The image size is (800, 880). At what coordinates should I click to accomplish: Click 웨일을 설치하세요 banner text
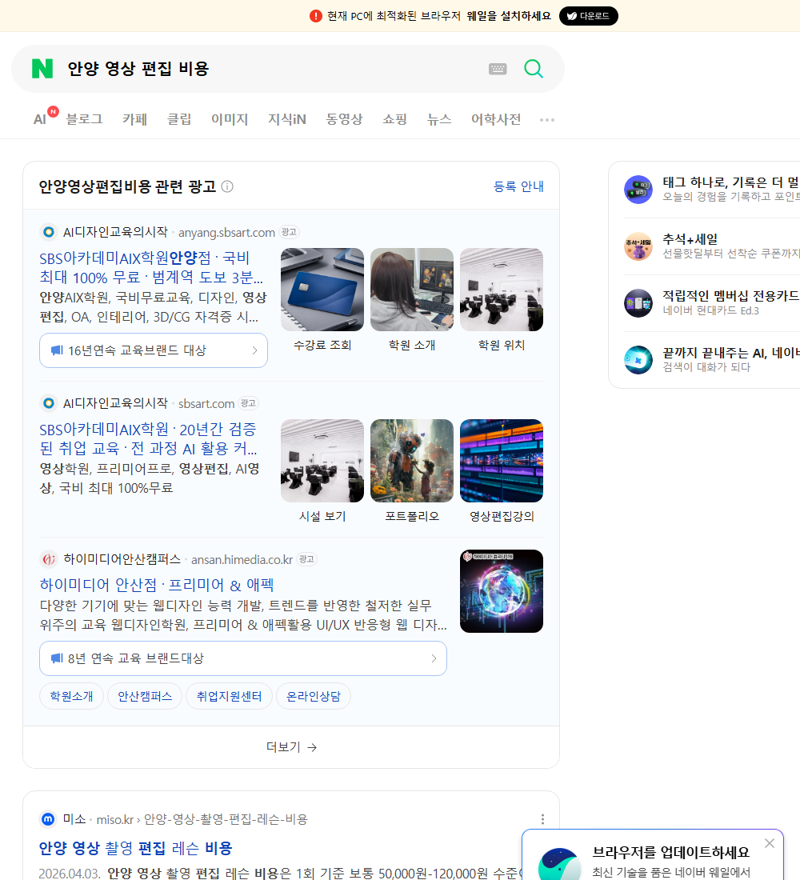(509, 16)
